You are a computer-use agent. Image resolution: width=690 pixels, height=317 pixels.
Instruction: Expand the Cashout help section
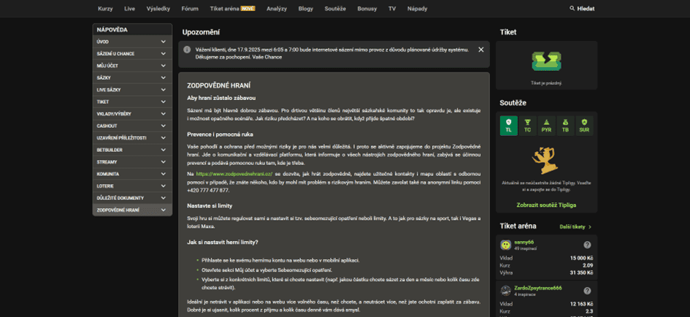pyautogui.click(x=132, y=126)
